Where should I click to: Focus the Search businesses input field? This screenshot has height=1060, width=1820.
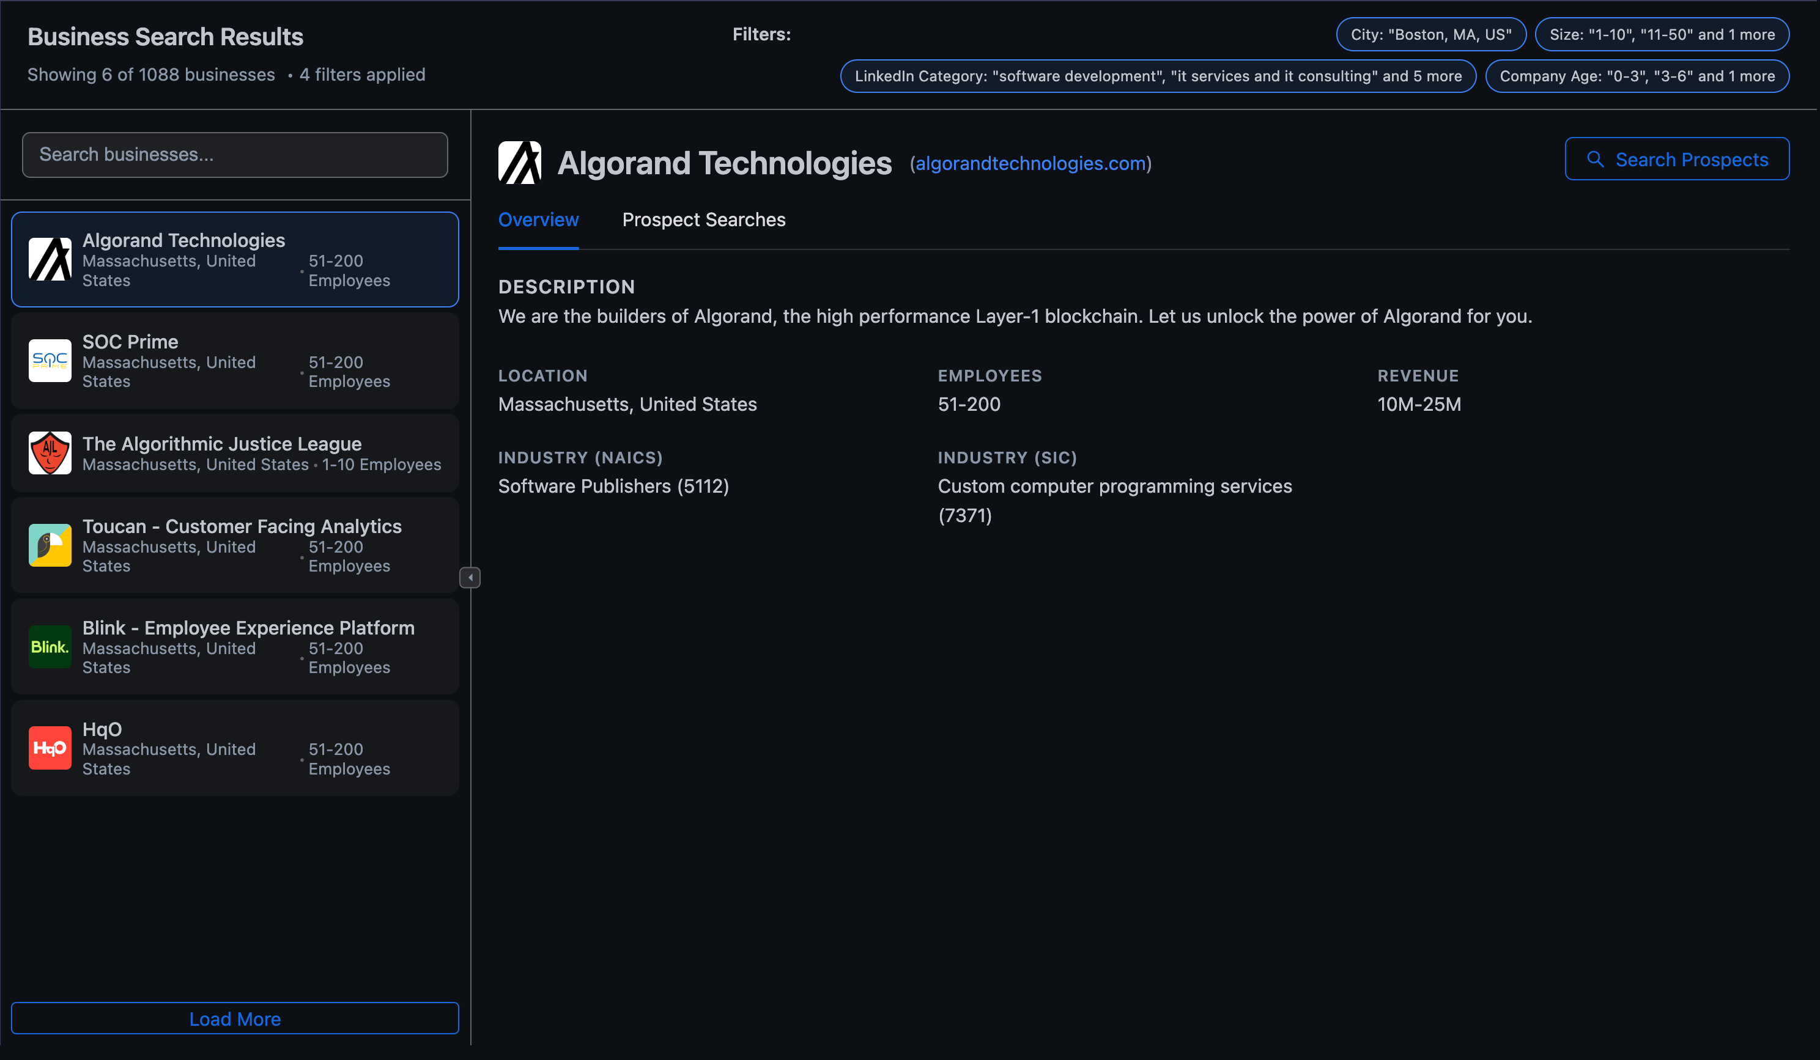click(x=235, y=155)
